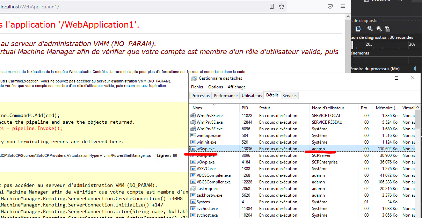Click the export icon in the diagnostic tools toolbar
This screenshot has width=422, height=218.
358,29
